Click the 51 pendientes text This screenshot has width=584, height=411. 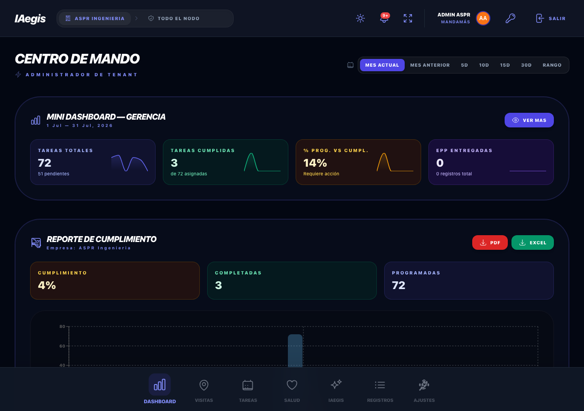[x=53, y=174]
